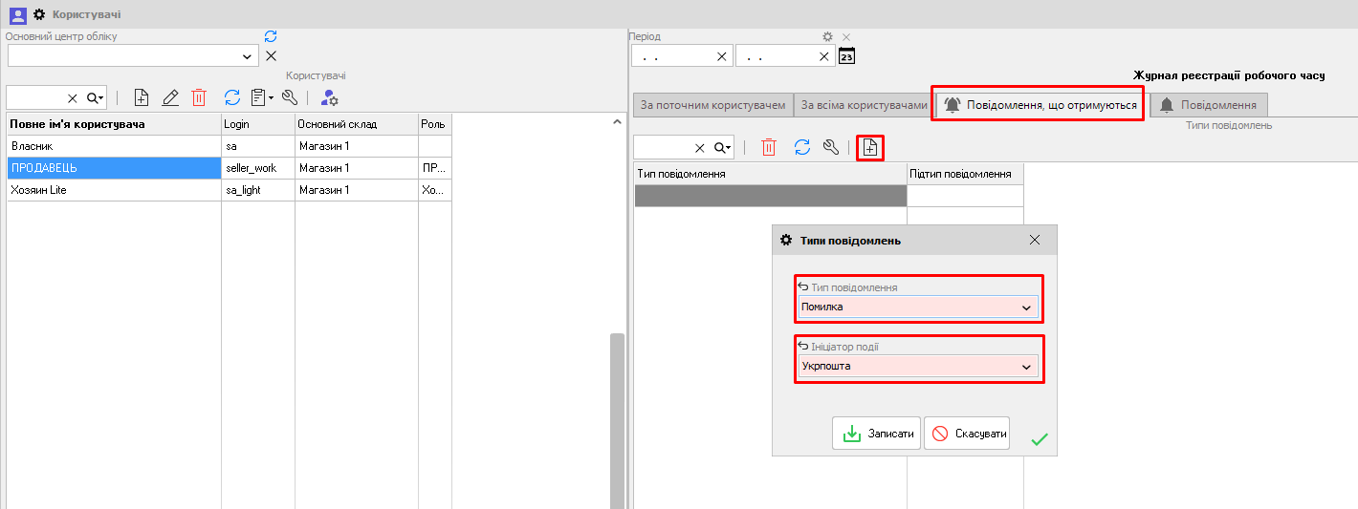Open the period calendar icon
Screen dimensions: 1358x509
tap(846, 56)
